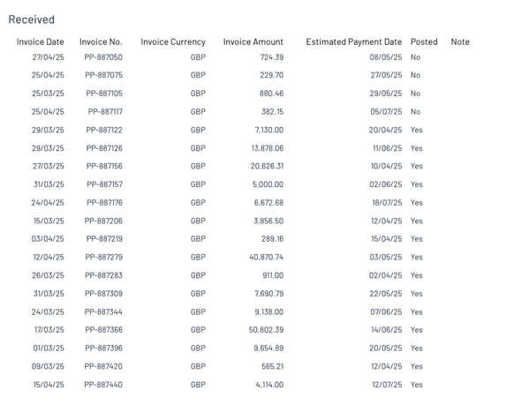Click the amount 50,802.39

266,330
